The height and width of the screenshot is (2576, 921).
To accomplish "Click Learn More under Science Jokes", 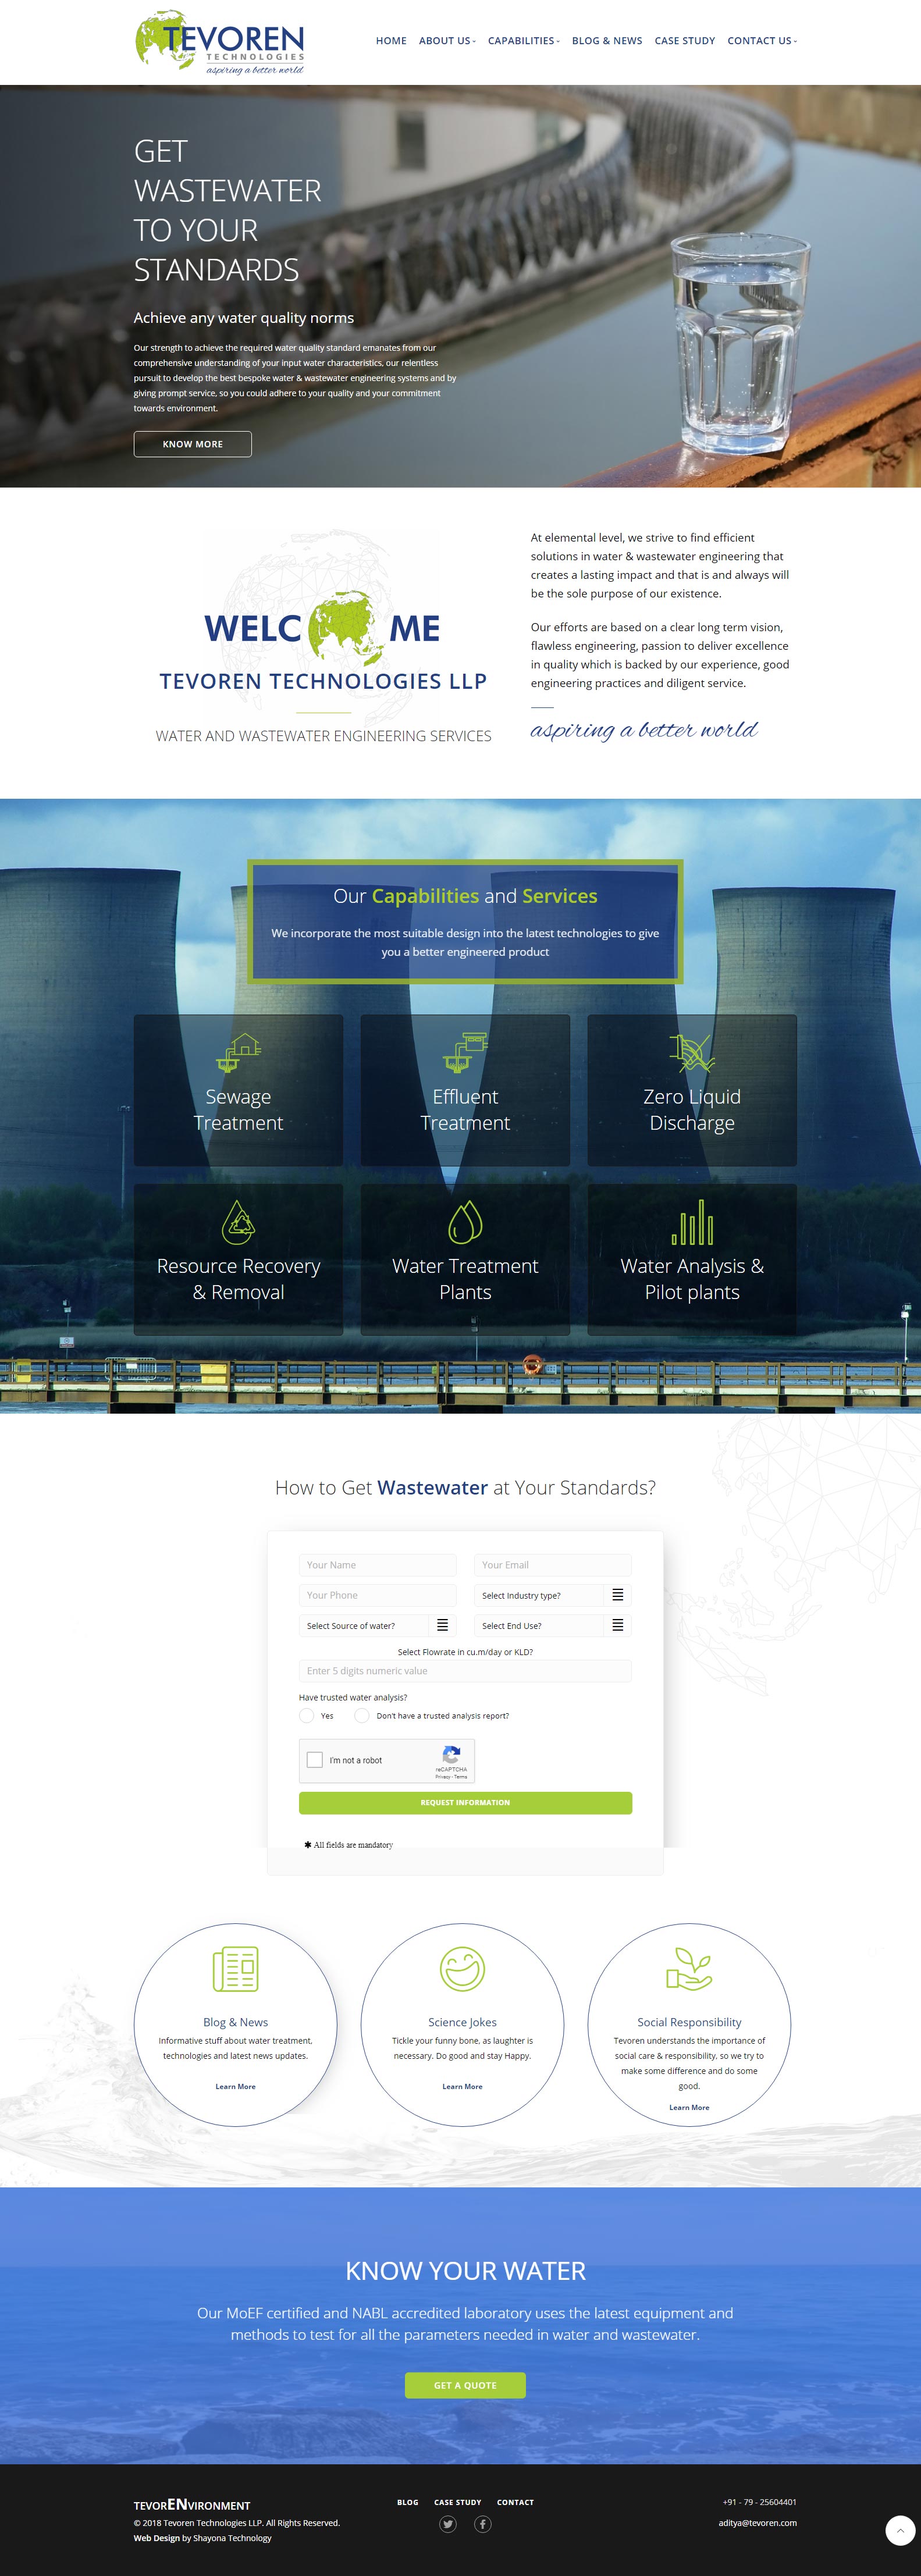I will tap(462, 2086).
